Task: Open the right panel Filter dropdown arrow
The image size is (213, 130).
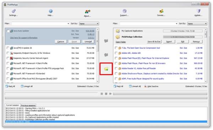Action: pos(176,24)
